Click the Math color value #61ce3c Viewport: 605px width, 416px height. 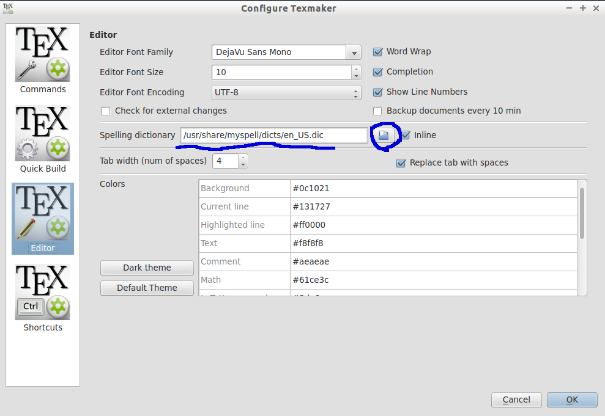[x=433, y=280]
